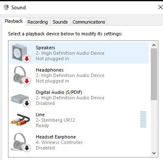Open the Communications tab

point(89,22)
